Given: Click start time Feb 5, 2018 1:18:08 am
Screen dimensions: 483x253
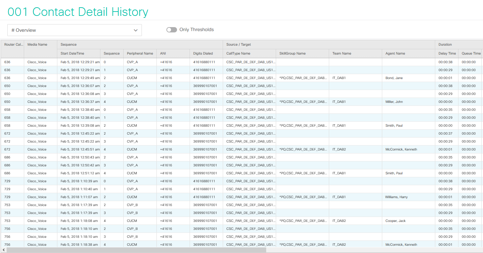Looking at the screenshot, I should click(79, 221).
